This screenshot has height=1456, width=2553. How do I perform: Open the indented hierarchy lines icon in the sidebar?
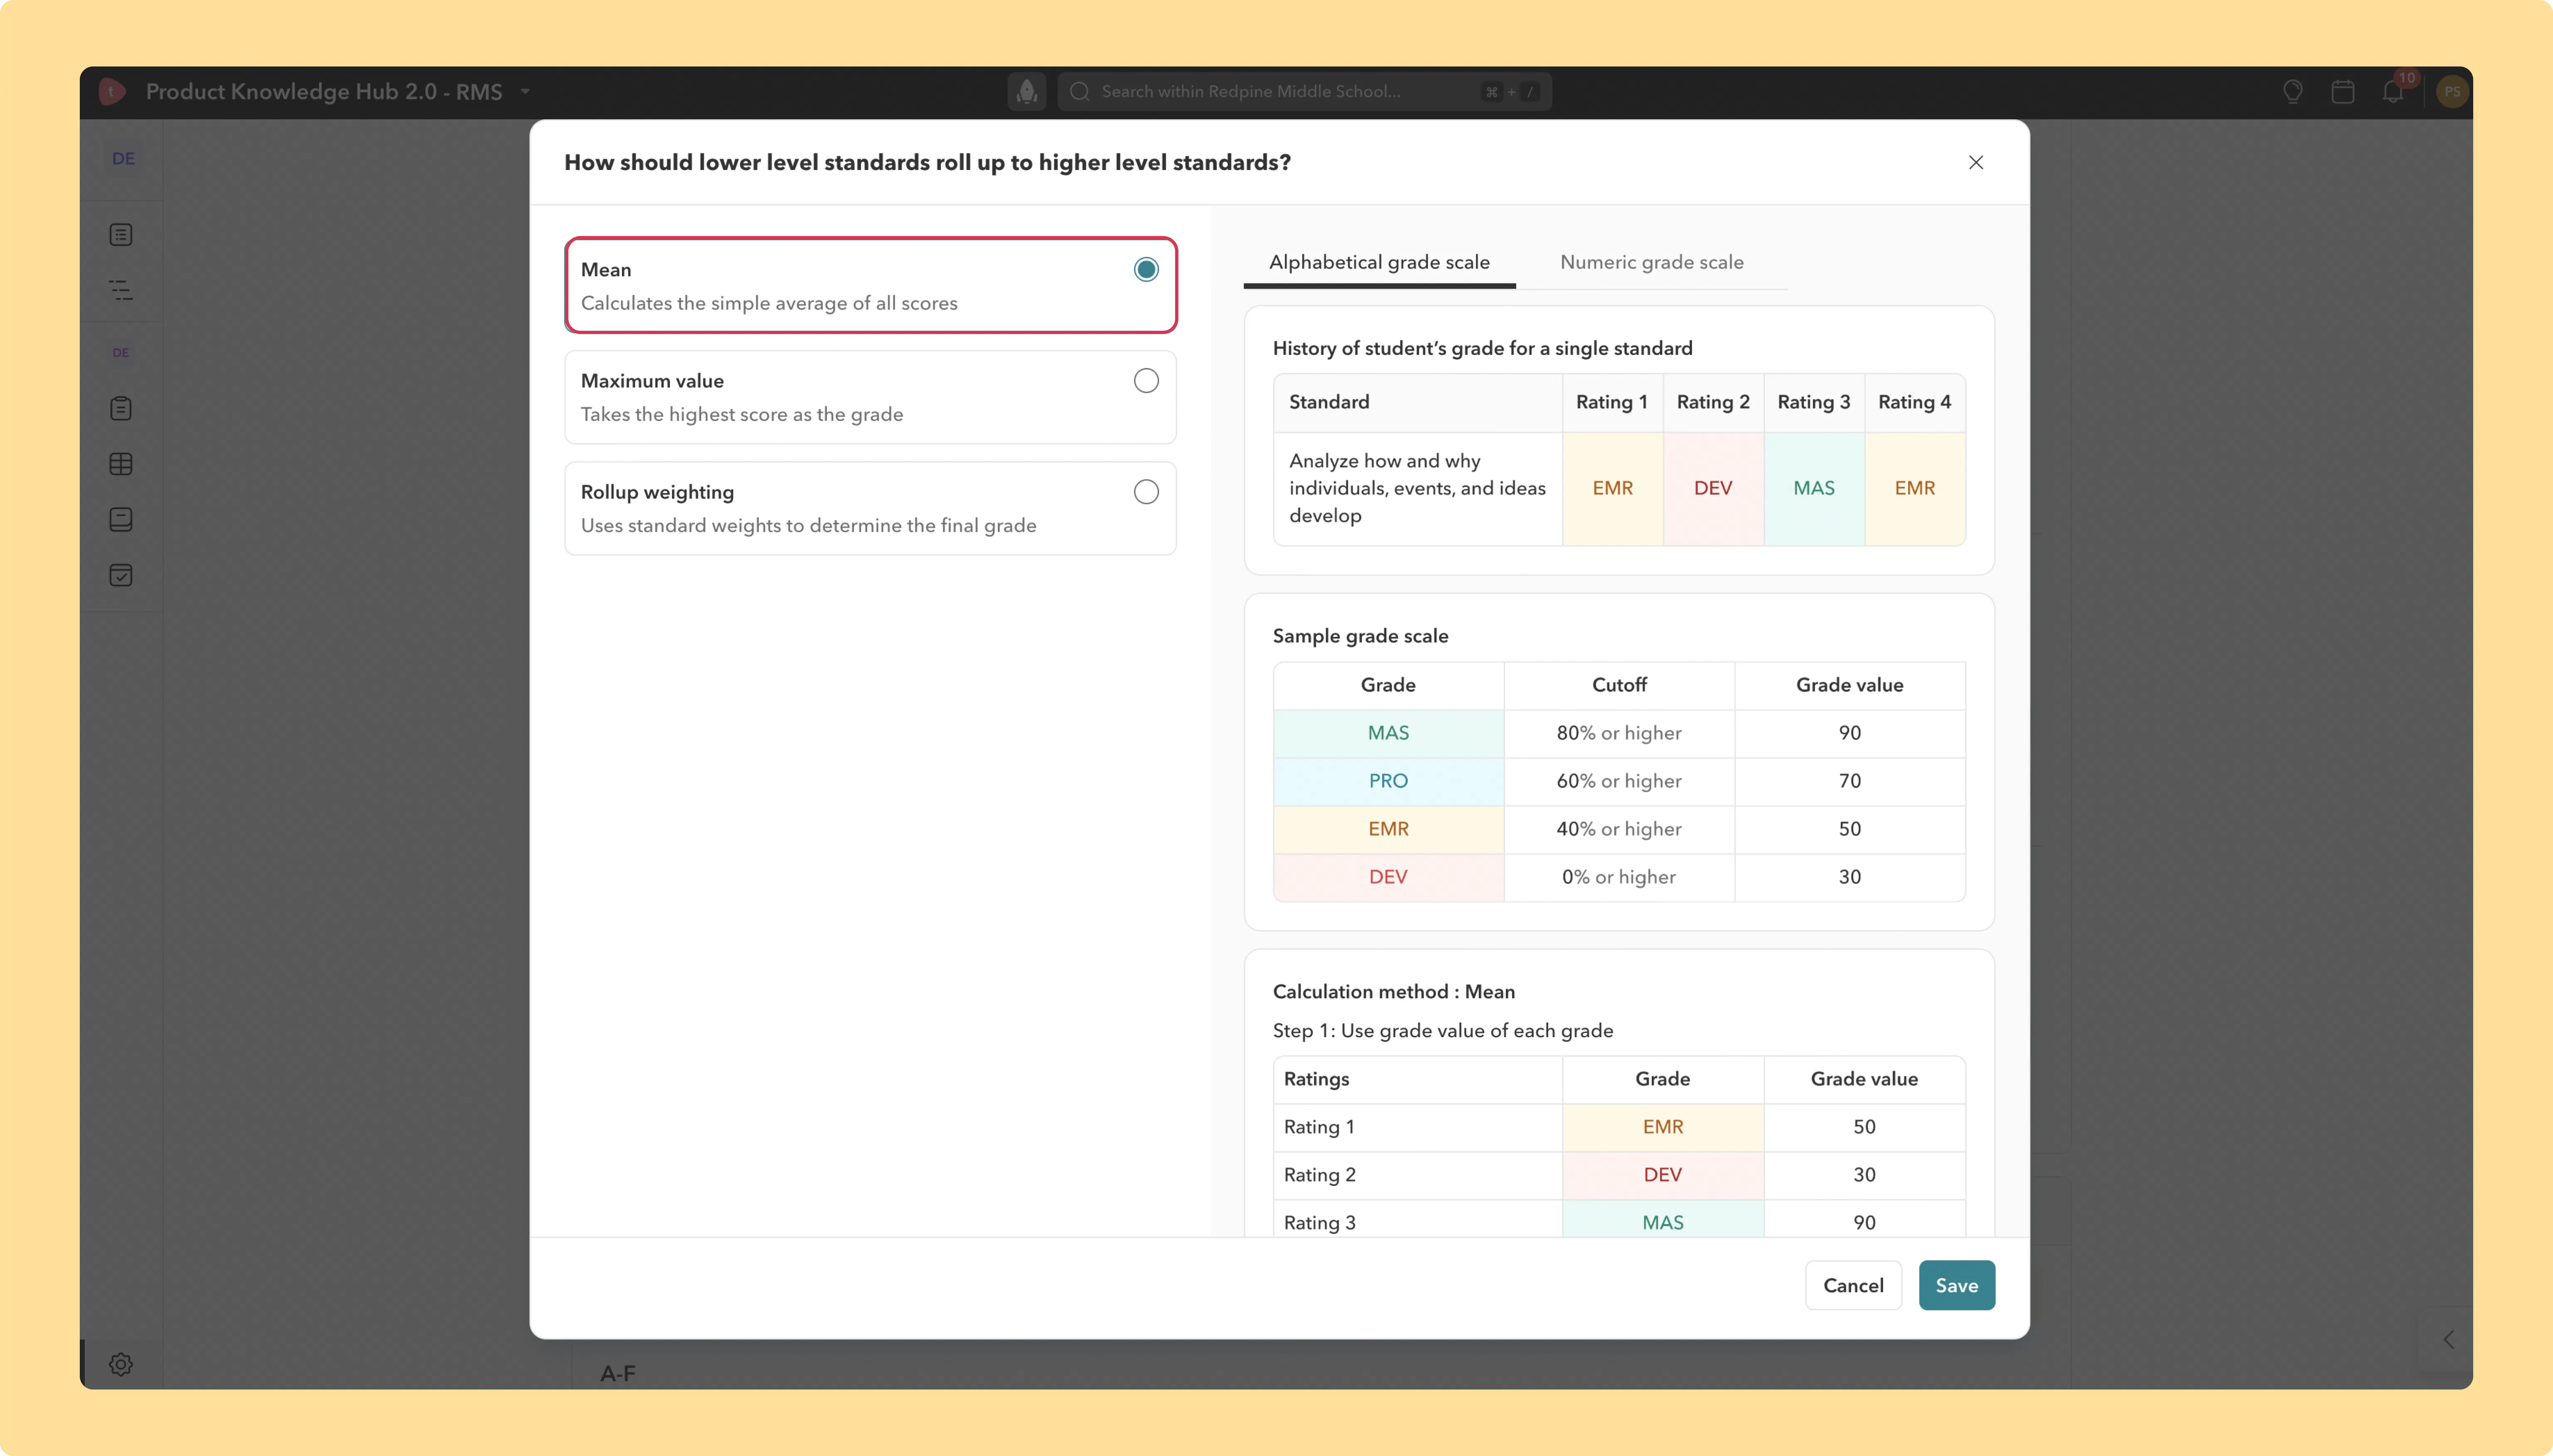click(x=121, y=291)
